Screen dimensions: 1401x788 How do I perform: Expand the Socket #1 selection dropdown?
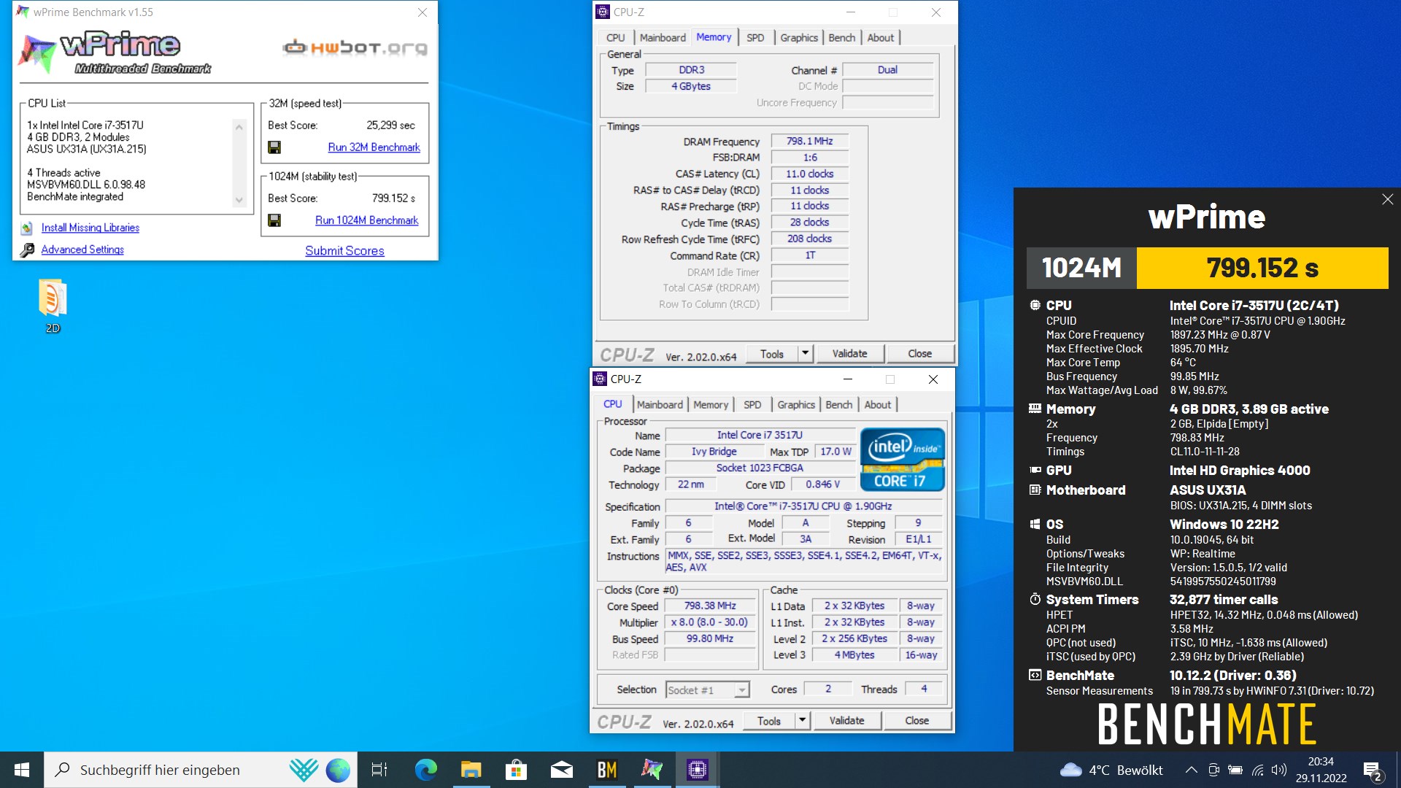[741, 689]
